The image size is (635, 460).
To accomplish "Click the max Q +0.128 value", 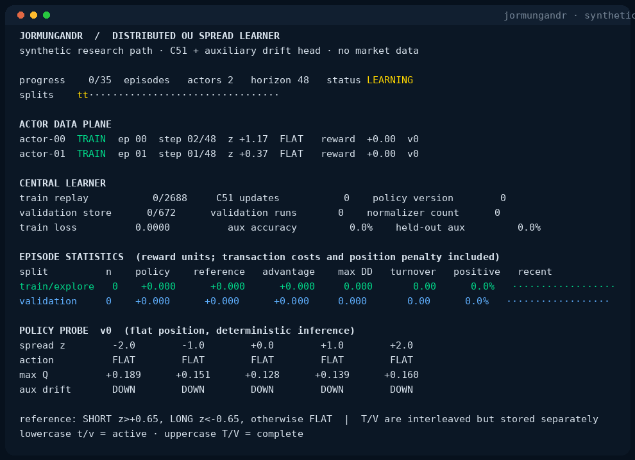I will (x=262, y=375).
